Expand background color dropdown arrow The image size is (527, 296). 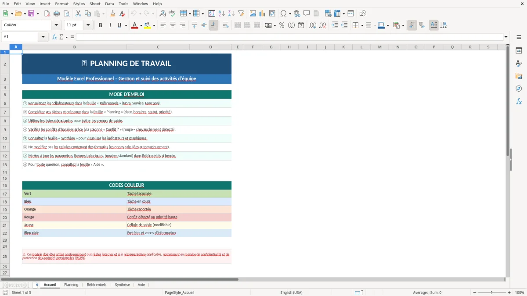click(x=154, y=25)
